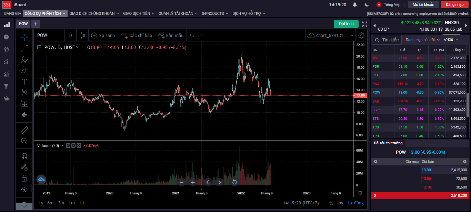471x212 pixels.
Task: Open the S-PRODUCTS menu
Action: [x=215, y=13]
